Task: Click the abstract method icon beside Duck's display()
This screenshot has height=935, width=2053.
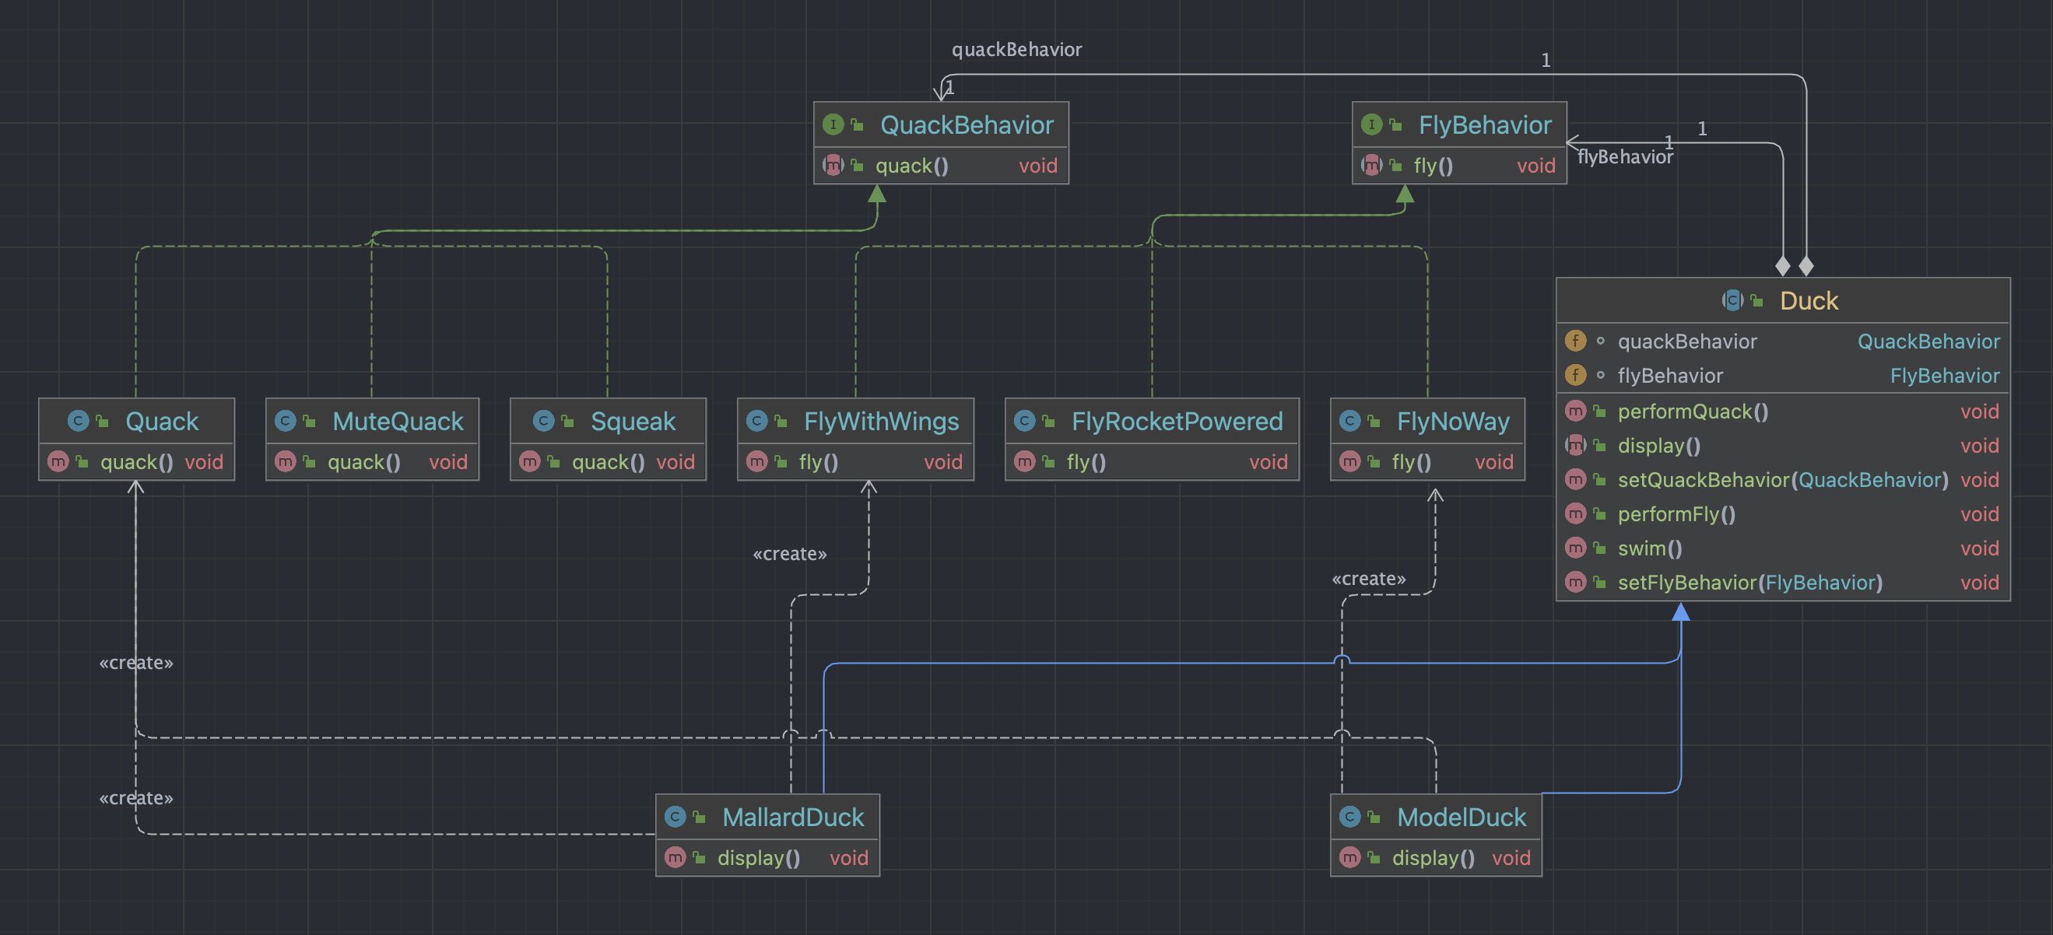Action: click(x=1575, y=445)
